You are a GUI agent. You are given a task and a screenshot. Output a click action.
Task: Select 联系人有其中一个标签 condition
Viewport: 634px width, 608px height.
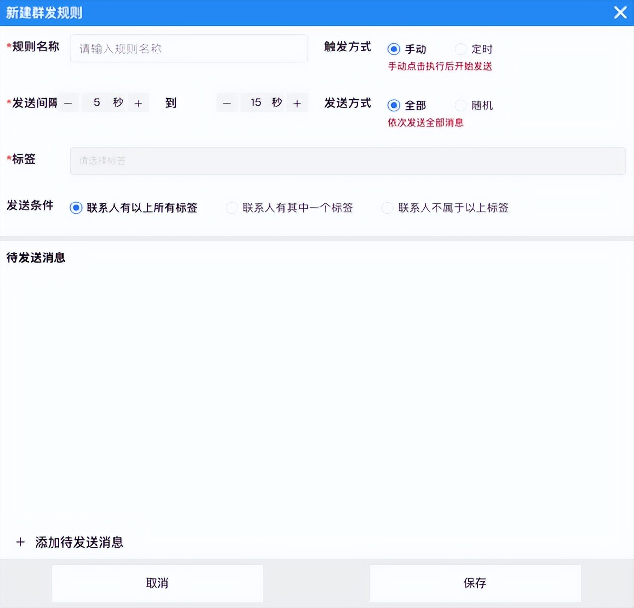tap(232, 208)
